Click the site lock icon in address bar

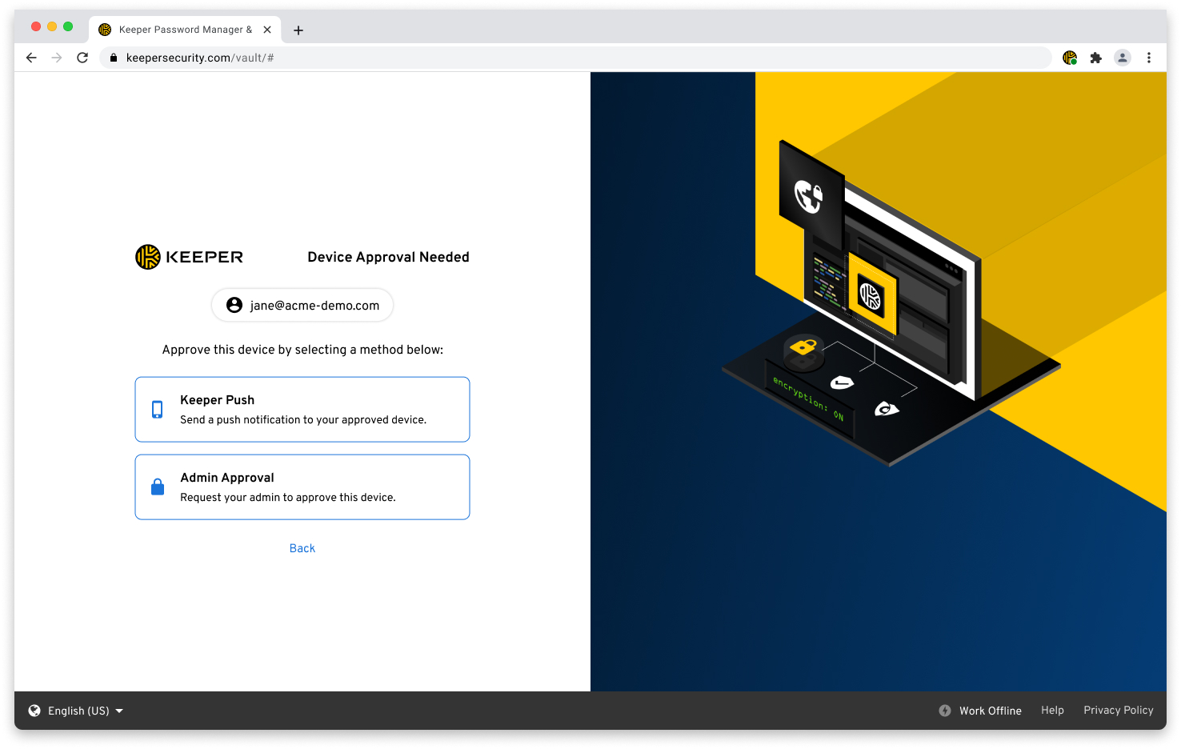click(114, 58)
